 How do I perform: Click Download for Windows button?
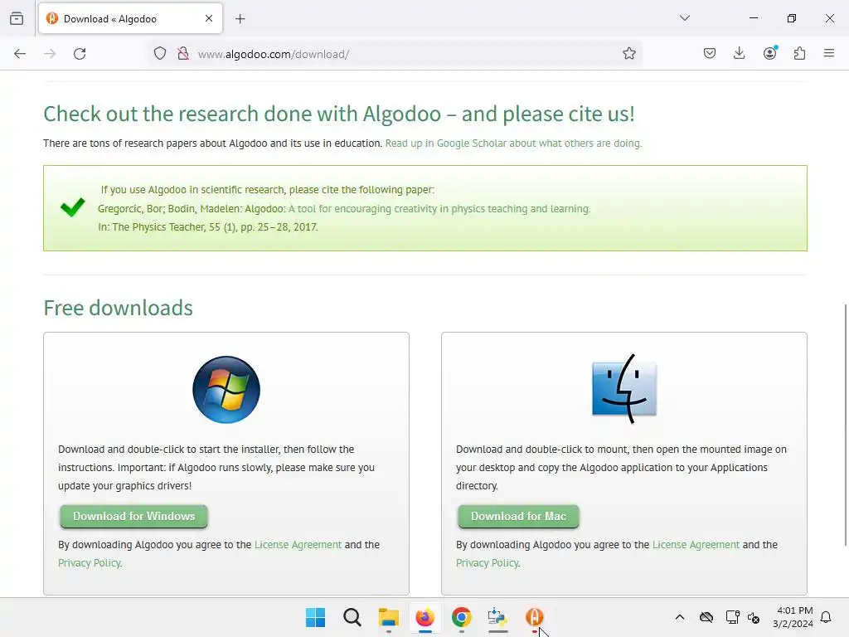pos(133,516)
